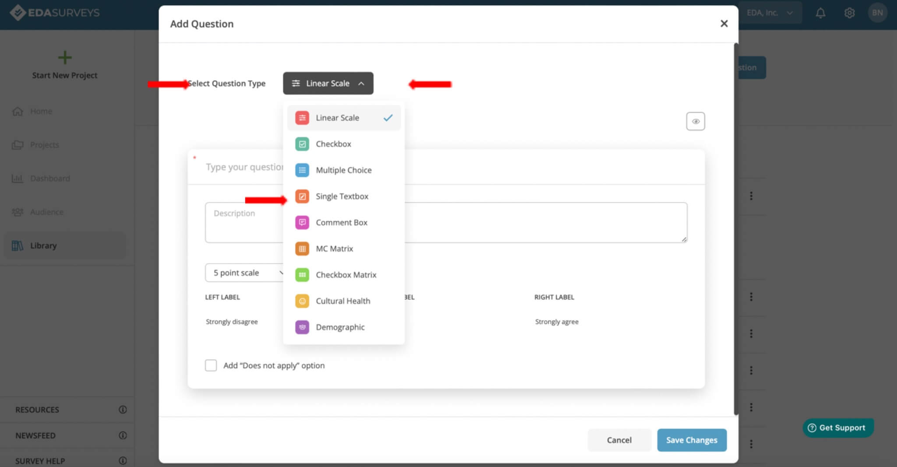Click the pink Comment Box icon

[302, 223]
